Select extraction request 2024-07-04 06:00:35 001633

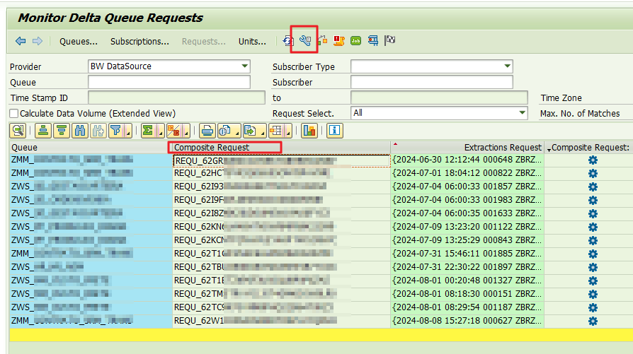coord(467,213)
